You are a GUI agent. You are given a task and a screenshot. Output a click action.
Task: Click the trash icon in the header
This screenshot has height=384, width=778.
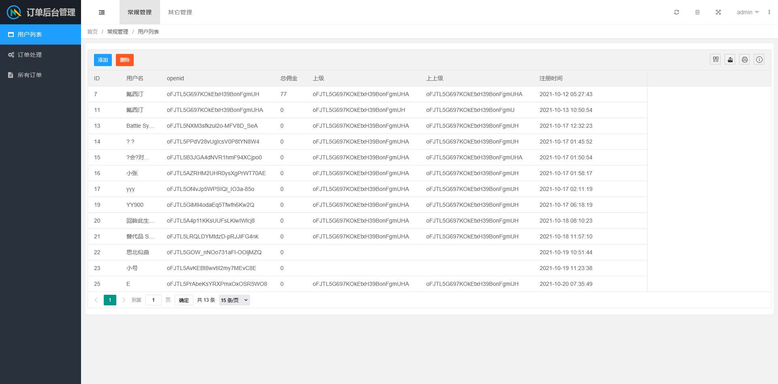click(x=697, y=13)
